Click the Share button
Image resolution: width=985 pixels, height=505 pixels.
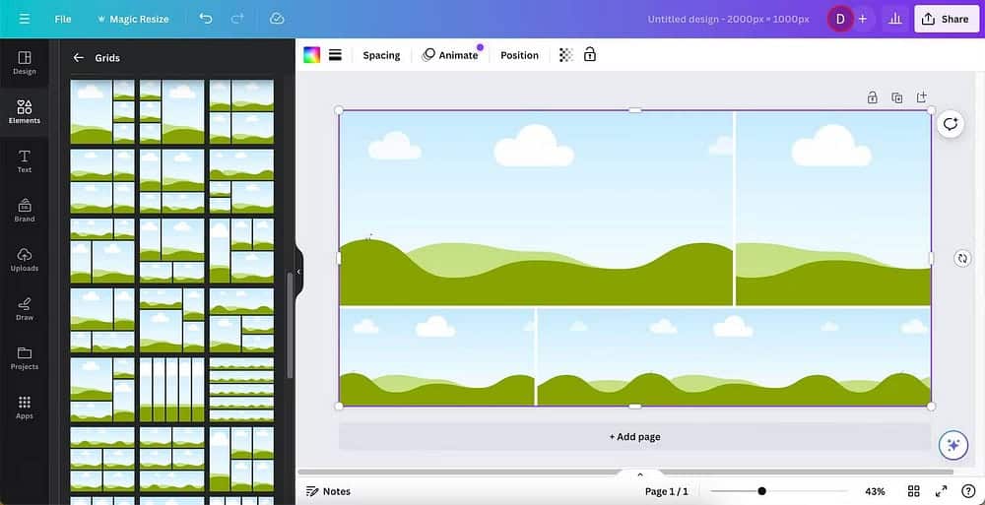(x=946, y=19)
